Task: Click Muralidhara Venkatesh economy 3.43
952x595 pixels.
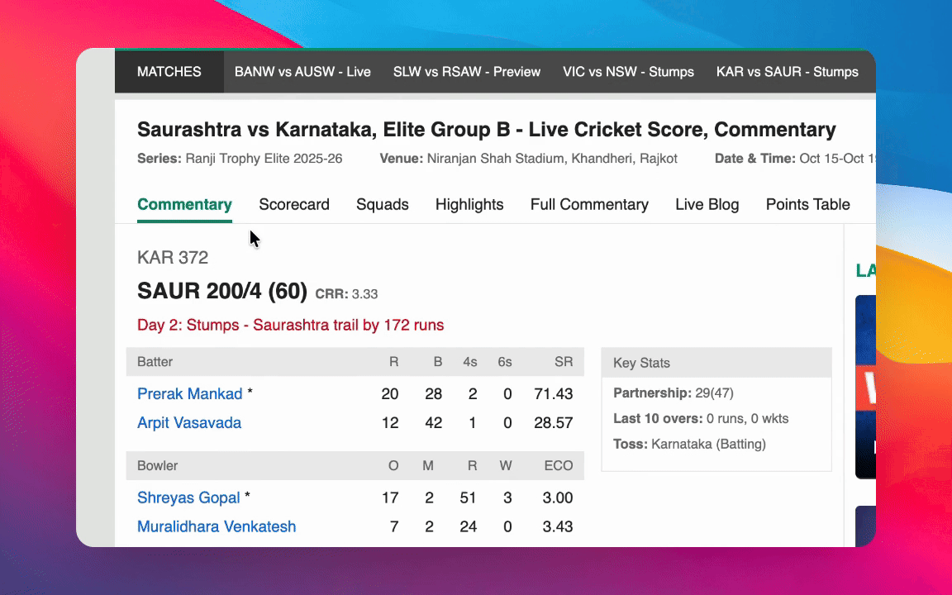Action: coord(557,526)
